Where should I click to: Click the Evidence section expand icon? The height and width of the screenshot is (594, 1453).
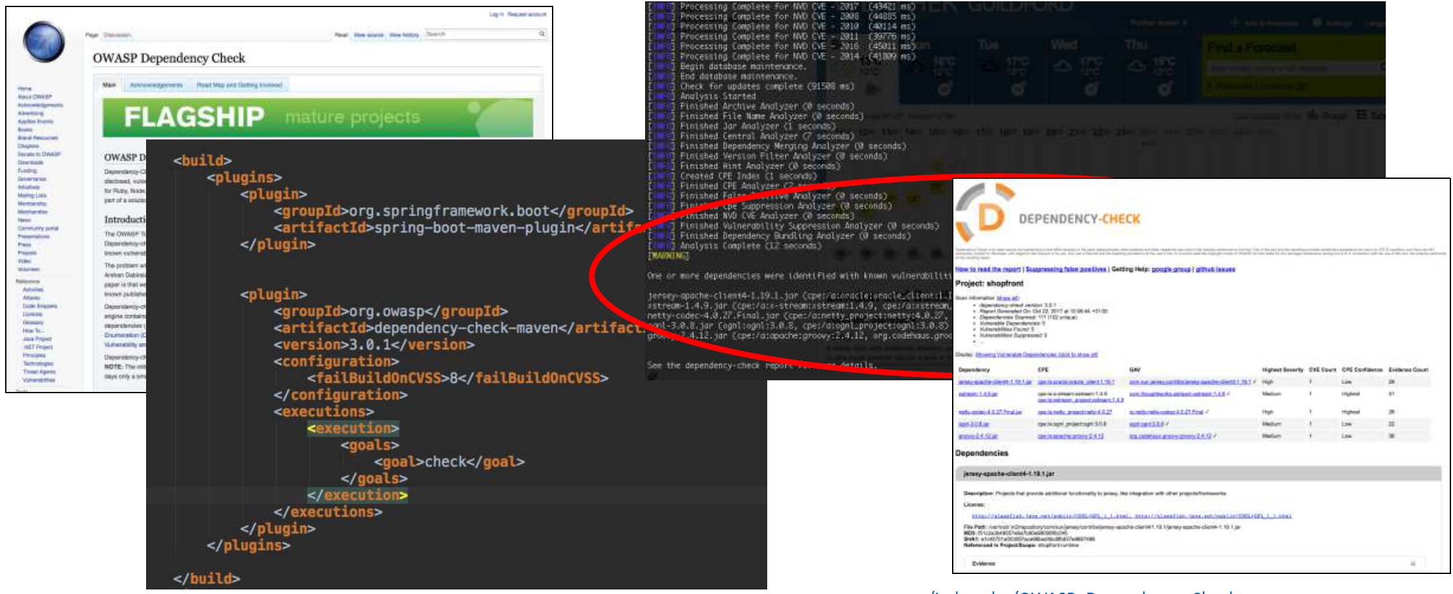point(1413,564)
